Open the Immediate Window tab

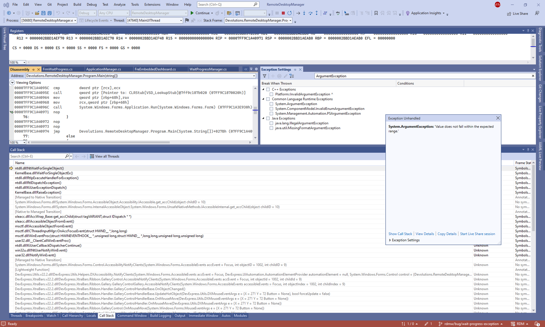coord(203,316)
